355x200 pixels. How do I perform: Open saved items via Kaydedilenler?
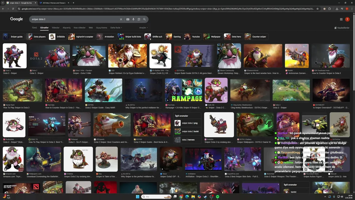point(342,28)
